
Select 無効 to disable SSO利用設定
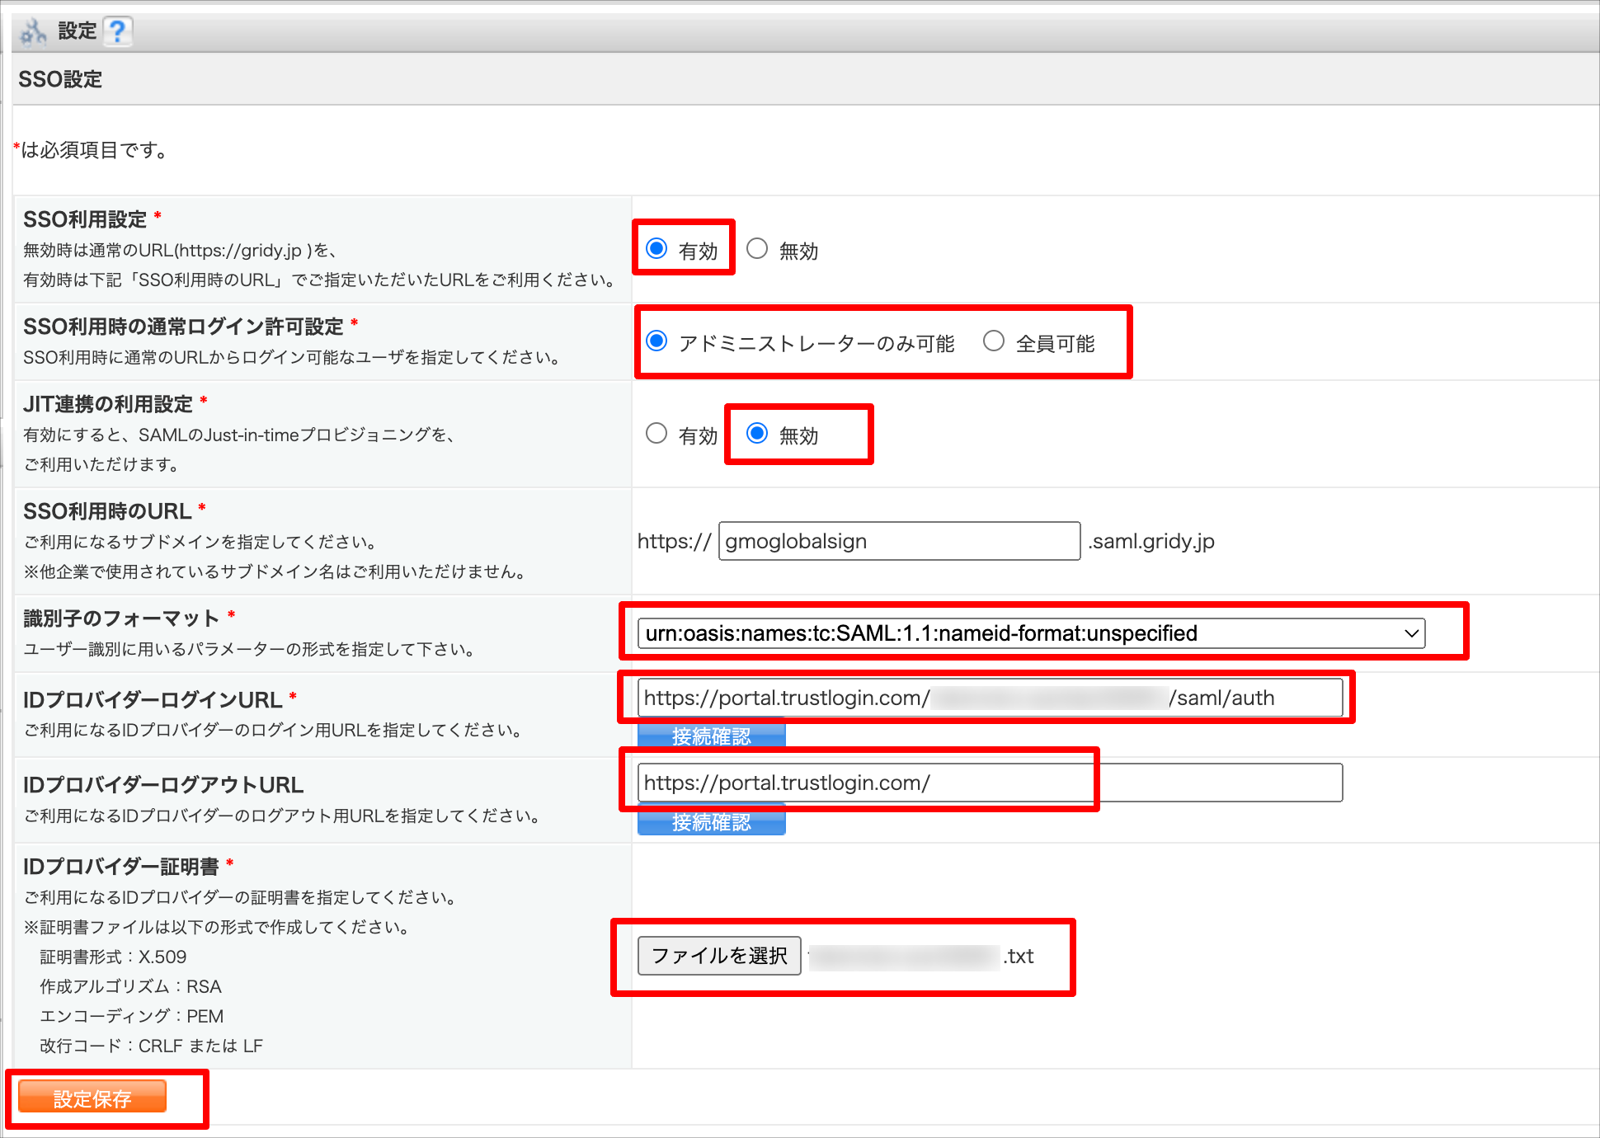tap(757, 247)
